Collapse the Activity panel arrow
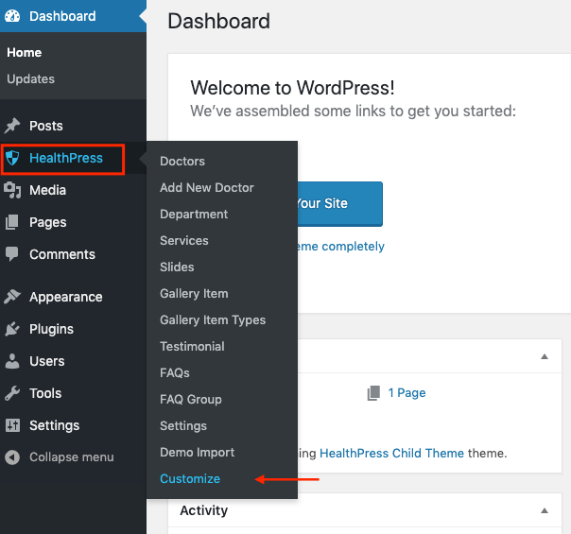The image size is (571, 534). pos(545,510)
